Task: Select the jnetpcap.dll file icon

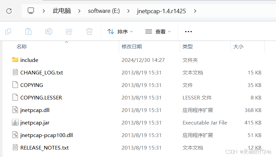Action: coord(15,110)
